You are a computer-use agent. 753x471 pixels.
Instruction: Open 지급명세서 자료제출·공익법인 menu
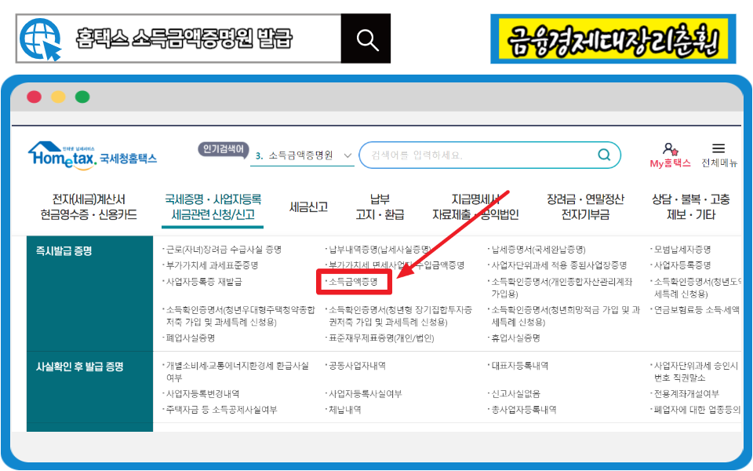tap(475, 207)
